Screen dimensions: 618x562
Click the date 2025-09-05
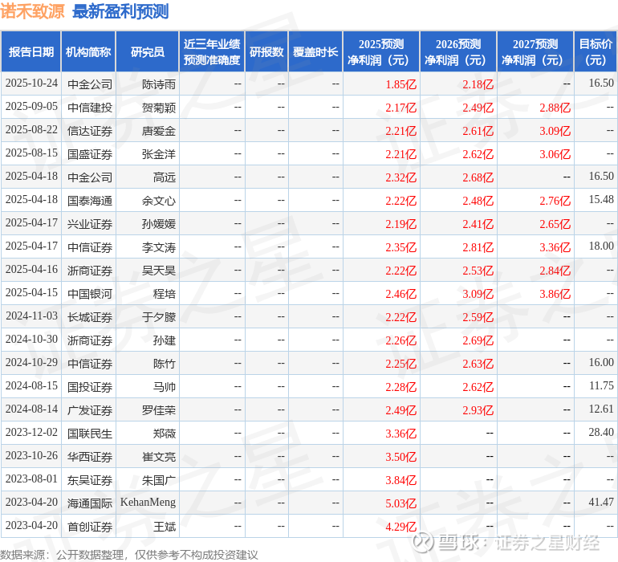tap(31, 107)
